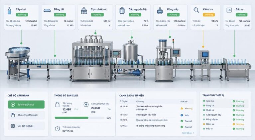Click the stainless material tank in the image
255x140 pixels.
130,51
